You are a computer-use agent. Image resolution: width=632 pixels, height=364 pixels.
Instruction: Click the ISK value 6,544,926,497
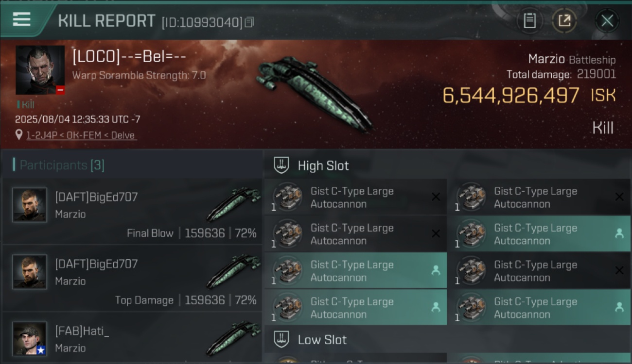coord(511,96)
